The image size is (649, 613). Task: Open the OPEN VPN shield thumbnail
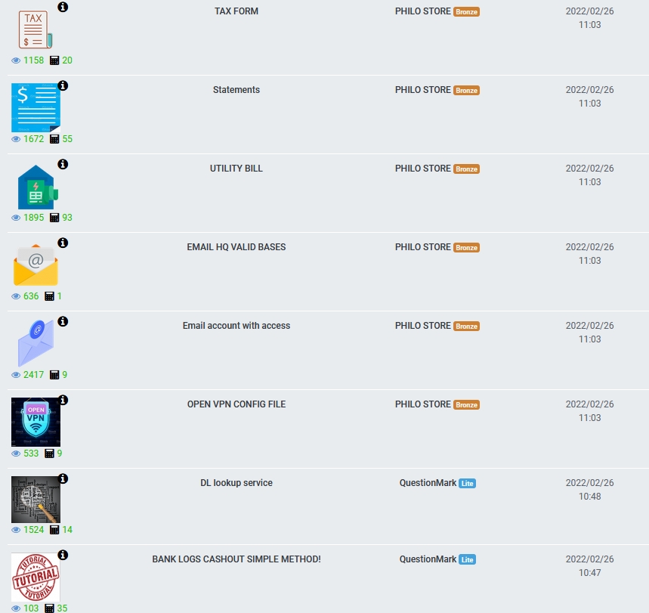36,422
